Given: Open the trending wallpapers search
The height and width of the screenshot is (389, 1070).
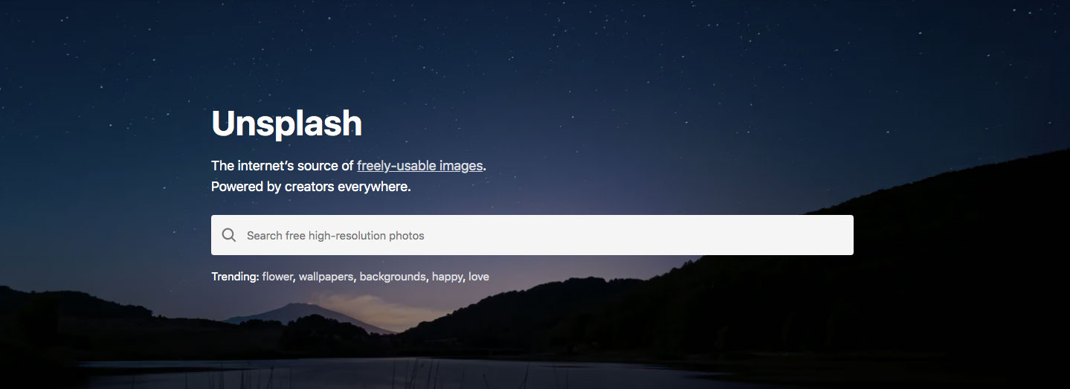Looking at the screenshot, I should click(326, 277).
